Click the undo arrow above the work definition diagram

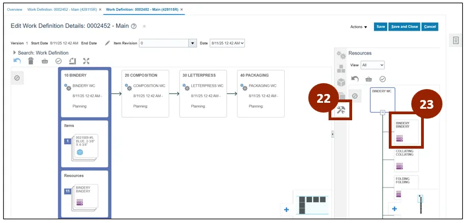coord(17,61)
